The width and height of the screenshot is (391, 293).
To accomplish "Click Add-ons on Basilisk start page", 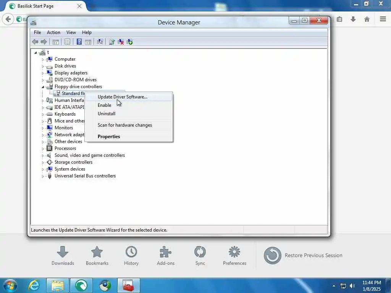I will coord(166,255).
